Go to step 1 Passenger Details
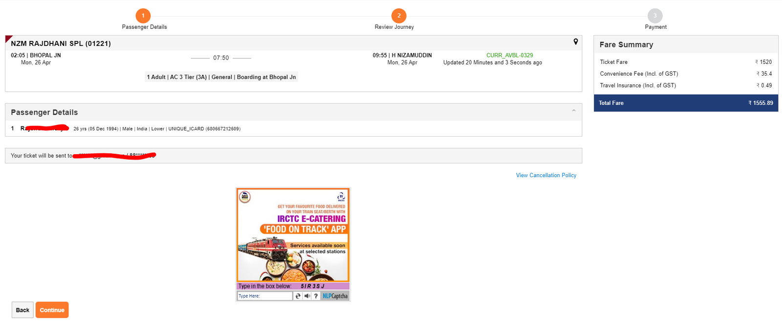 click(x=143, y=16)
